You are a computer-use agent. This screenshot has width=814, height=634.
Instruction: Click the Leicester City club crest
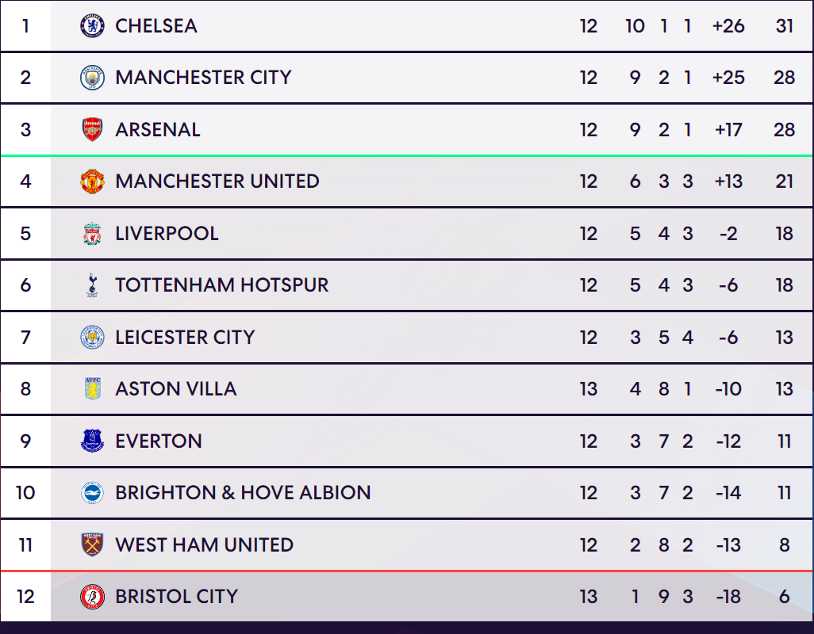92,337
